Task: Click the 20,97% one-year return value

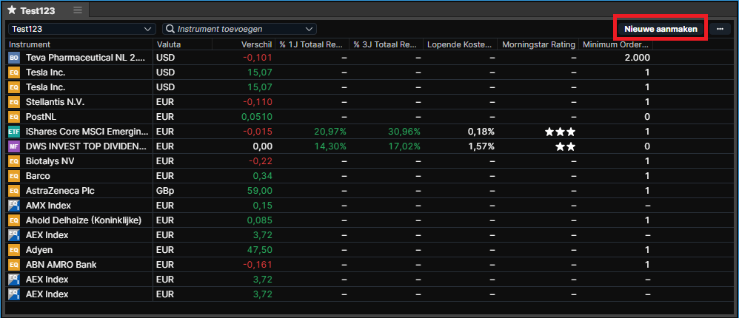Action: 330,132
